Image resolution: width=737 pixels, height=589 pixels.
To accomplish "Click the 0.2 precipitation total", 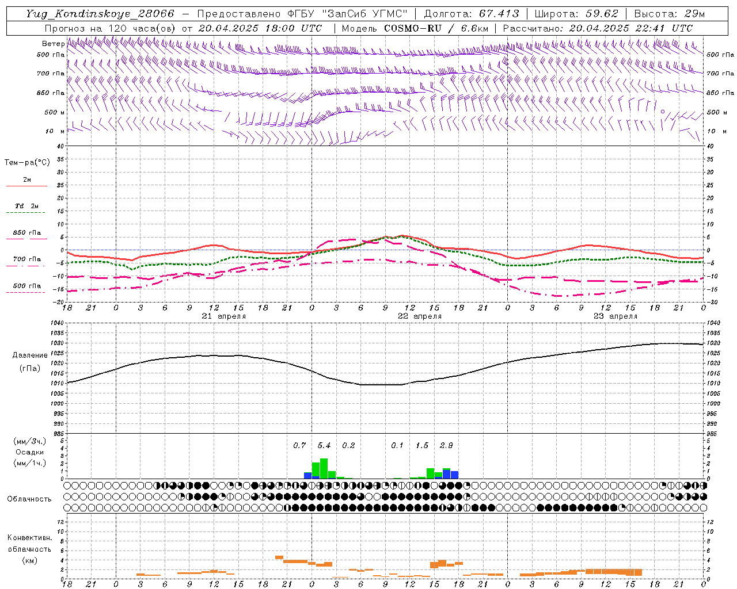I will [x=348, y=445].
